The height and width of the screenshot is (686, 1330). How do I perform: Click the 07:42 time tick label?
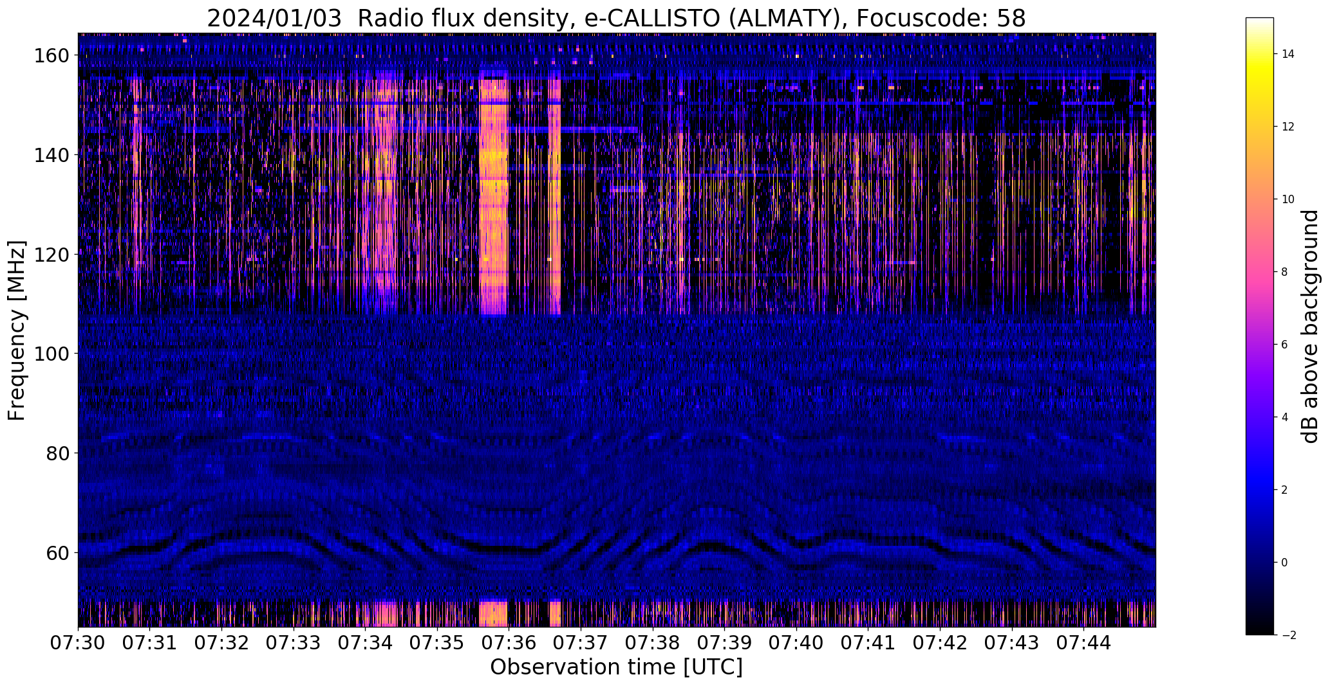940,642
